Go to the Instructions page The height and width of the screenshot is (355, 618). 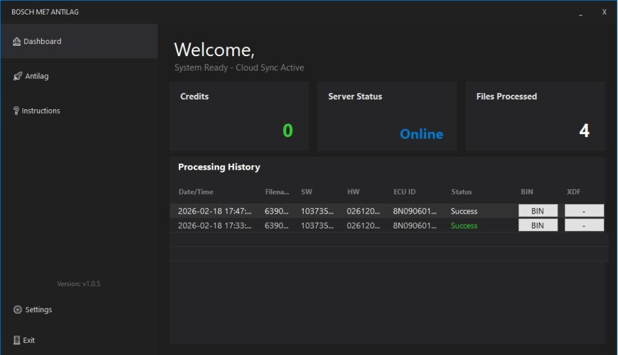79,110
